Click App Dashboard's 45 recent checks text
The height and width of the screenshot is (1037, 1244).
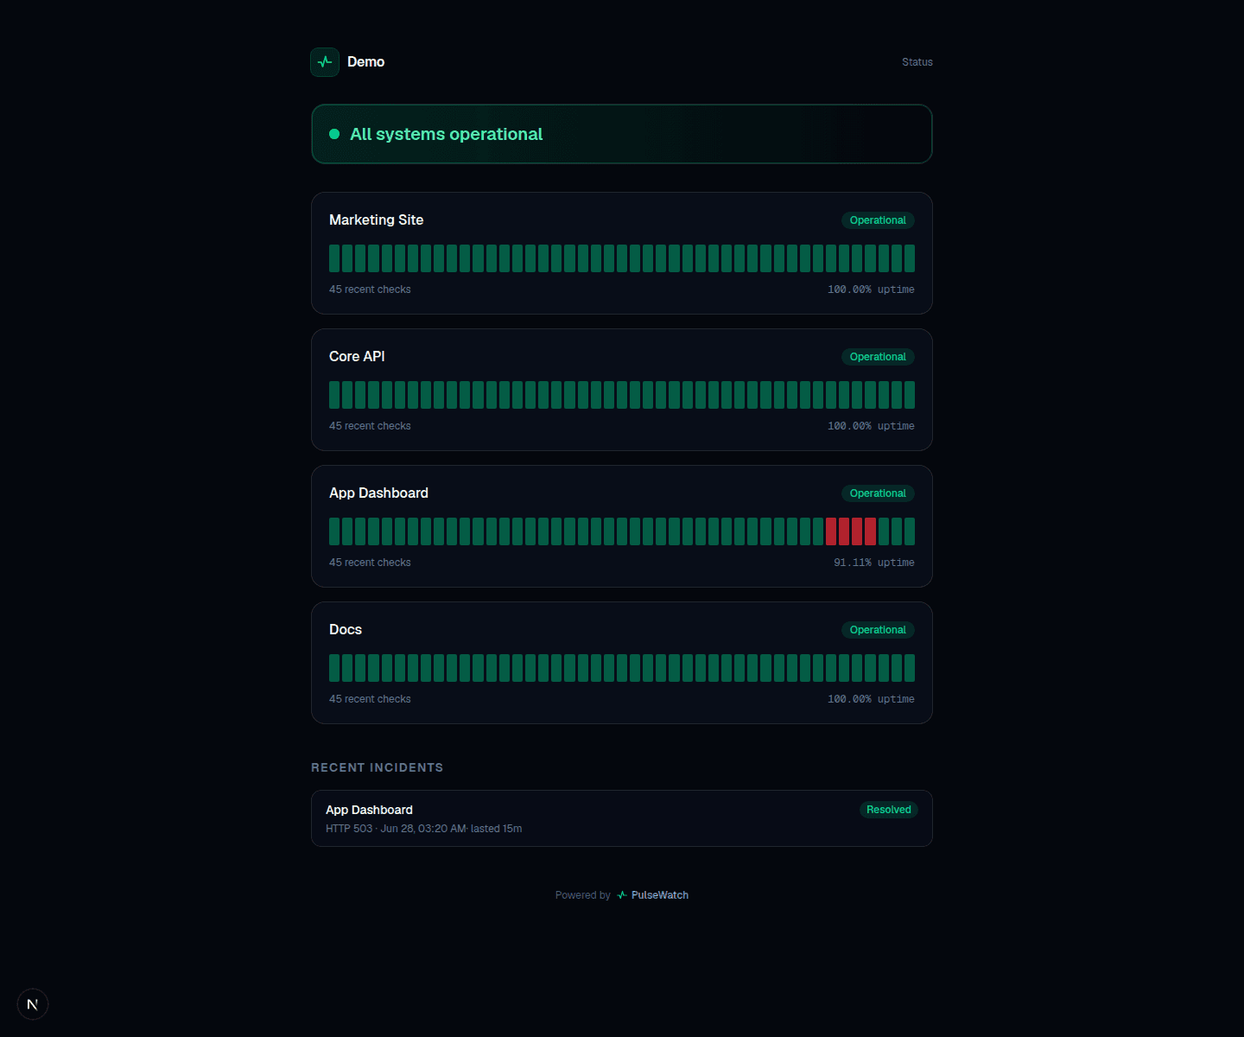coord(370,563)
